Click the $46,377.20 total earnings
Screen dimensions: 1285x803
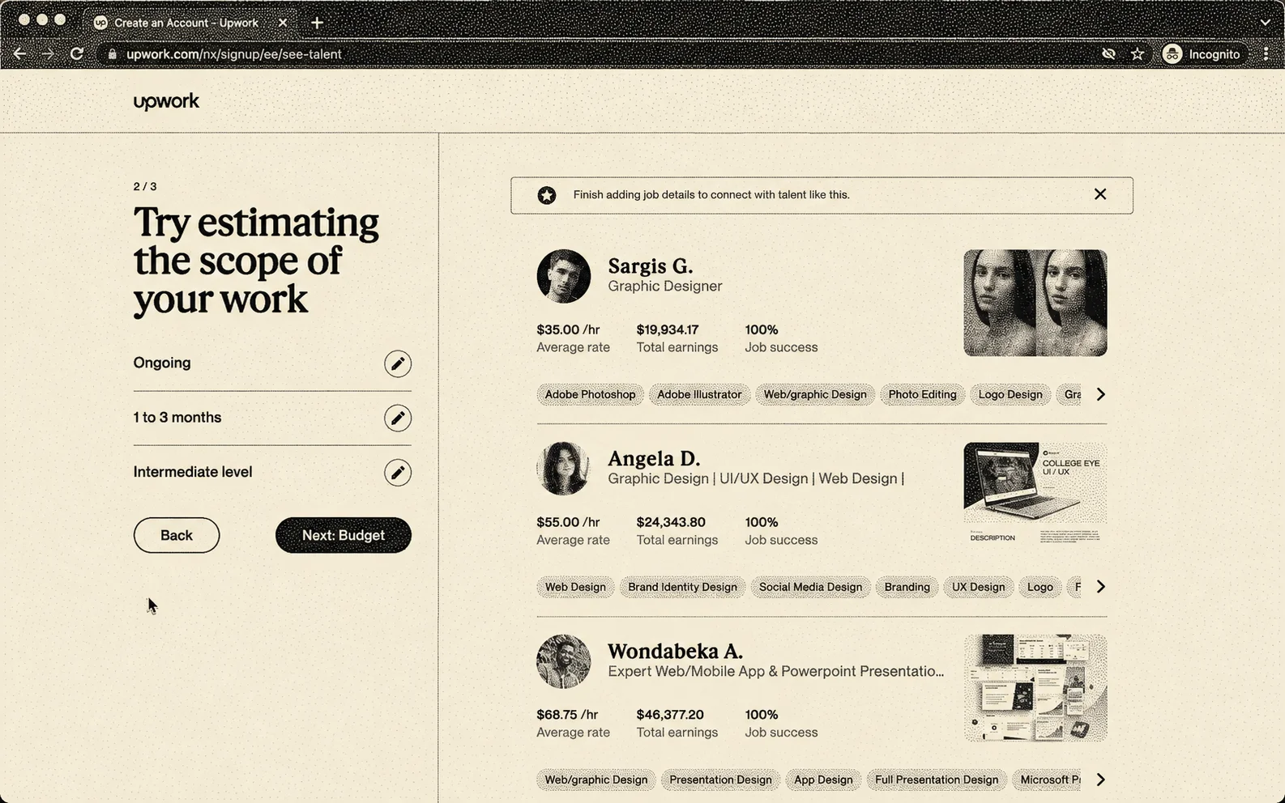click(x=670, y=715)
